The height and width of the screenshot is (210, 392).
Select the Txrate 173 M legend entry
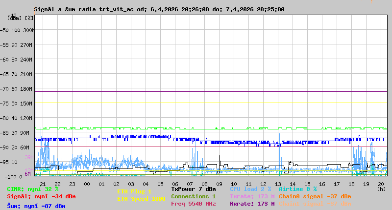252,196
